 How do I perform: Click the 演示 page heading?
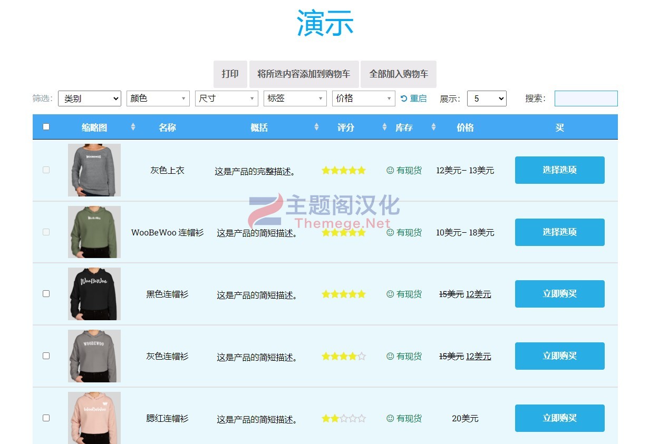325,23
